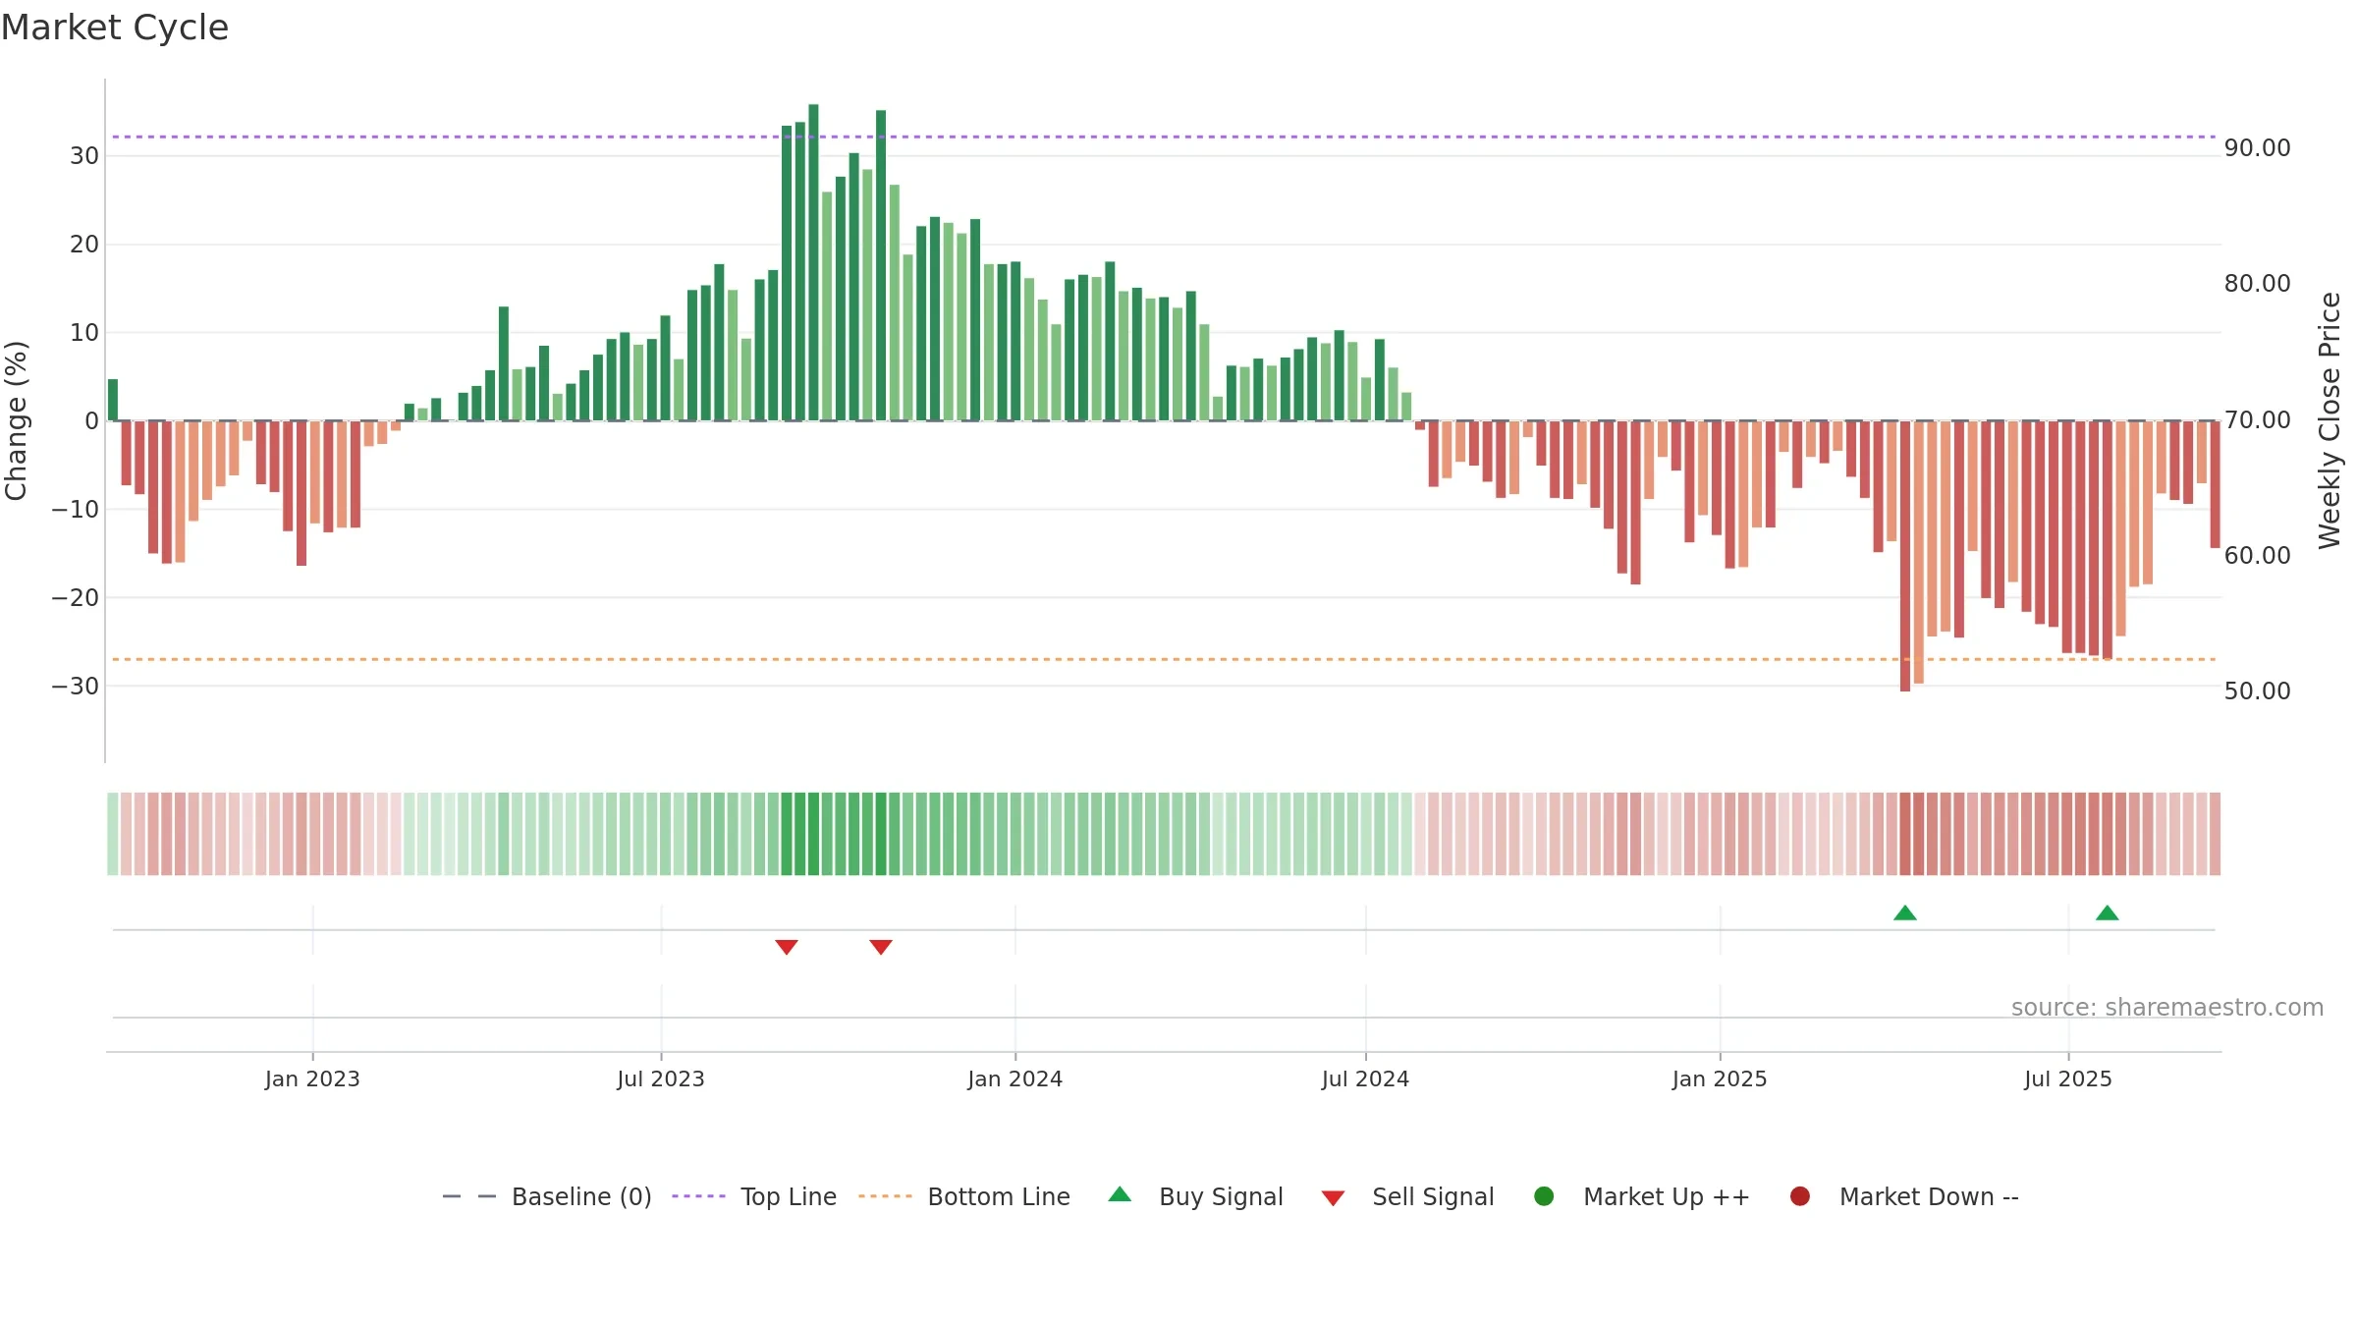2357x1326 pixels.
Task: Toggle the Market Up ++ legend entry
Action: tap(1641, 1196)
